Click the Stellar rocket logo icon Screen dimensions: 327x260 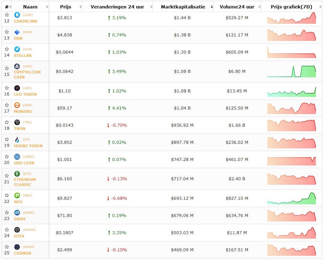point(17,49)
